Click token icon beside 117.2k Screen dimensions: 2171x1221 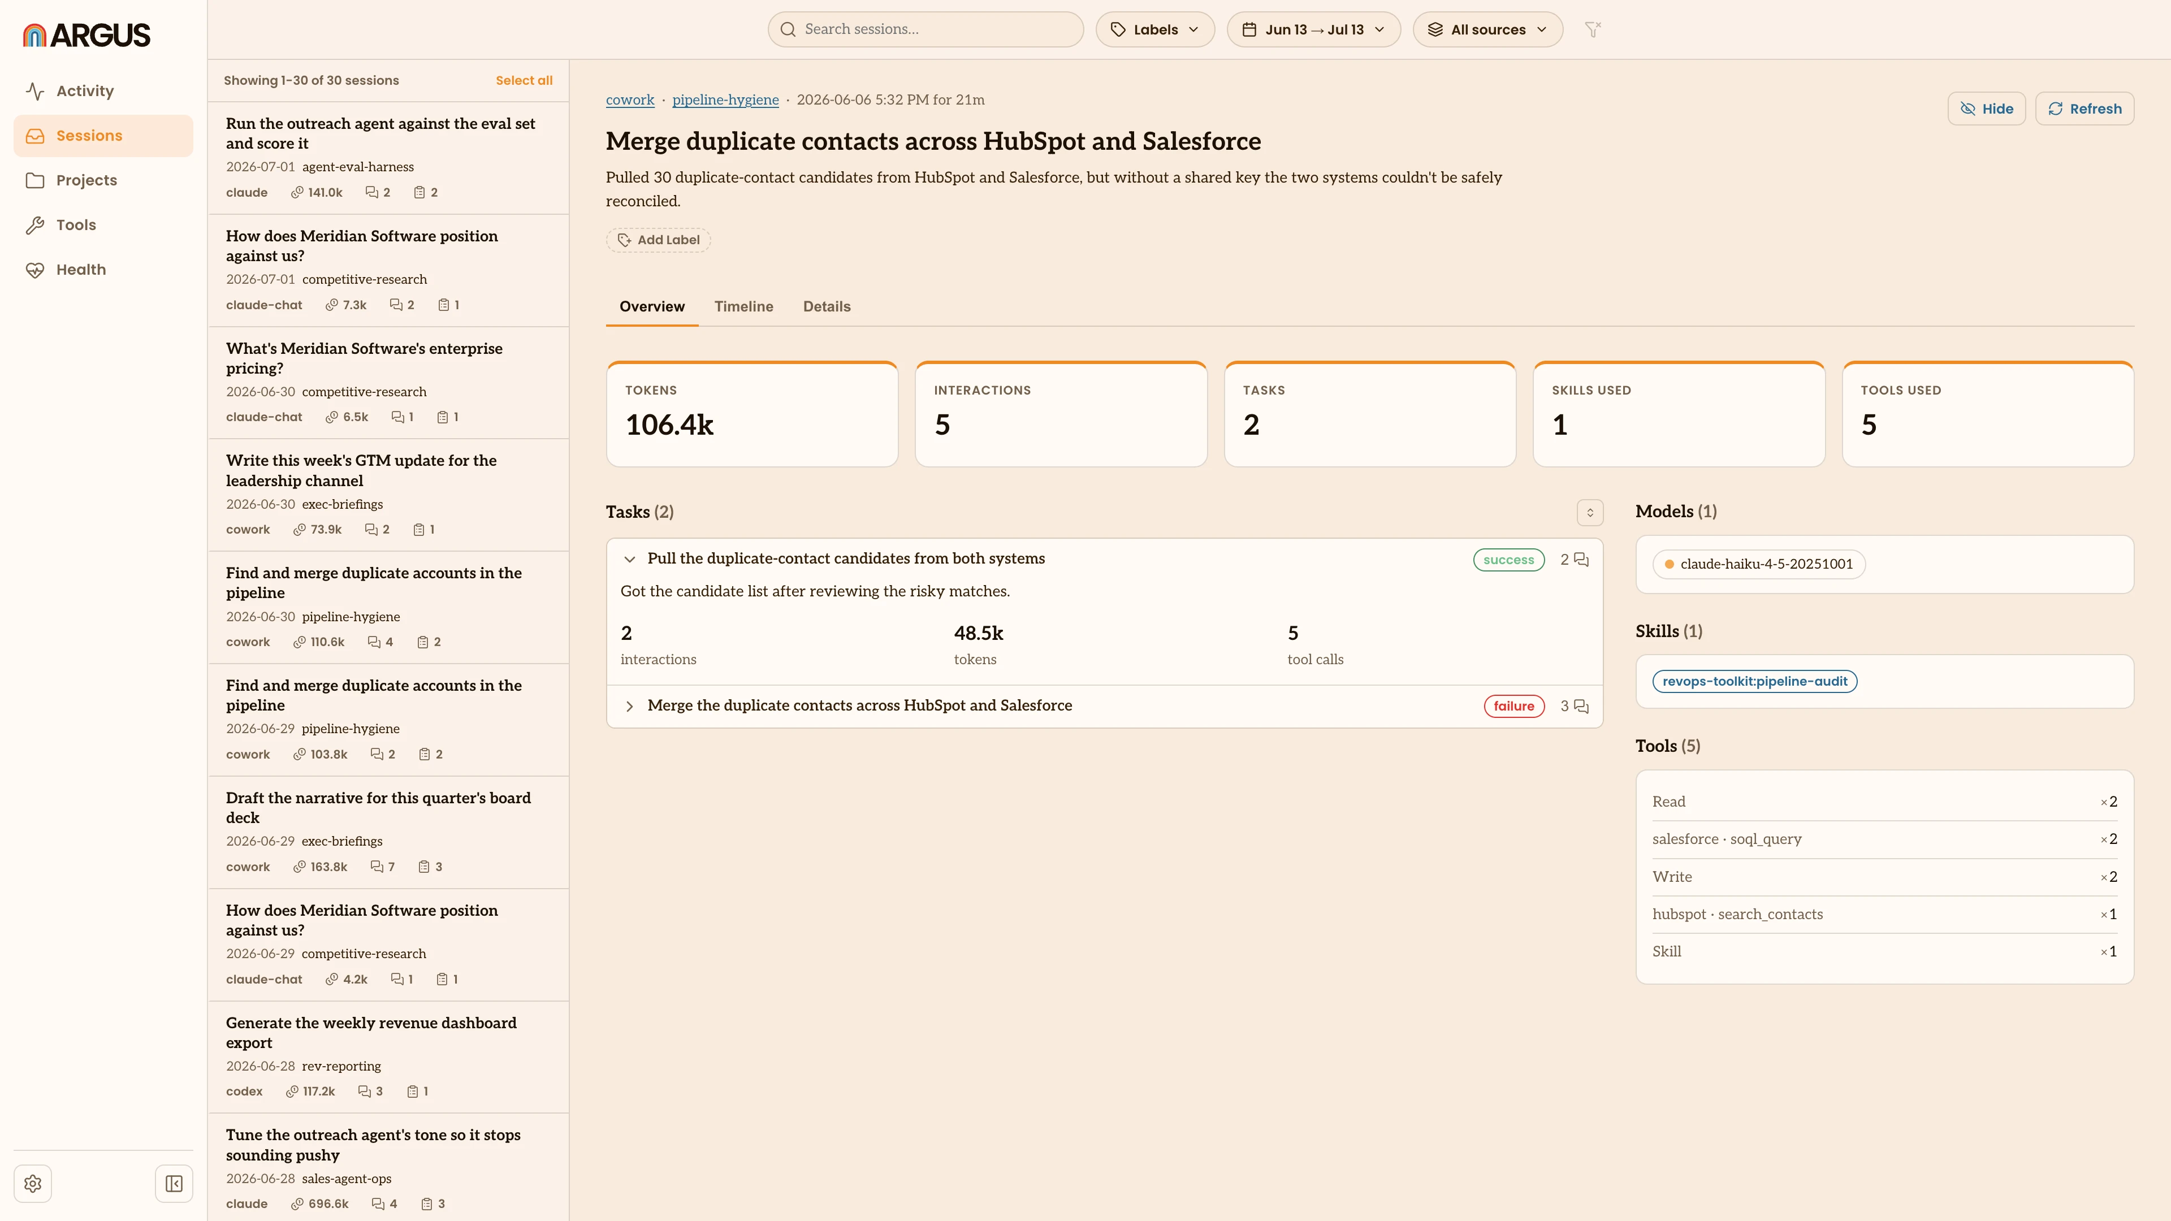point(292,1092)
